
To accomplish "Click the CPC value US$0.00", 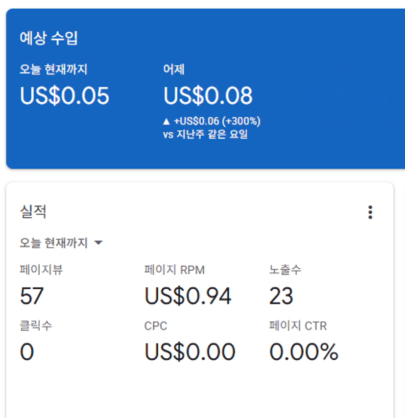I will (190, 352).
